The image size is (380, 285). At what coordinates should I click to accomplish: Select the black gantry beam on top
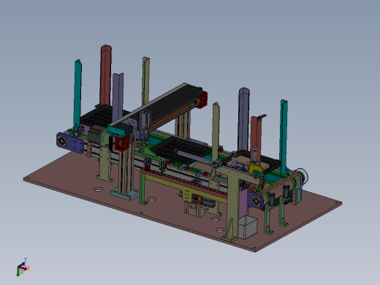pos(168,104)
